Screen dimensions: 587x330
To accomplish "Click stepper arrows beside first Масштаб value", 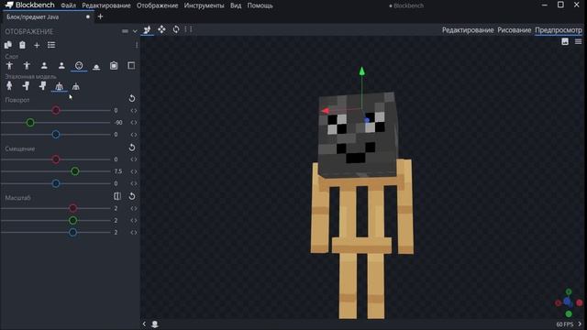I will (134, 208).
